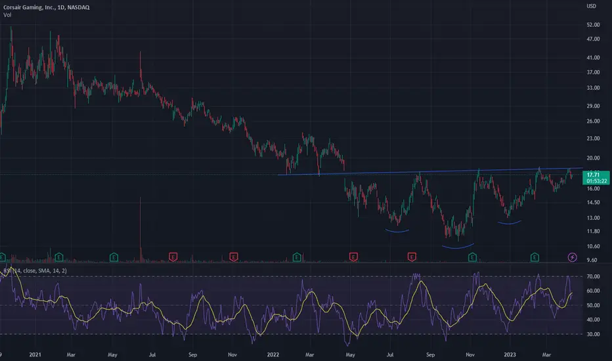Click the Sep label between 2022 and 2023
Screen dimensions: 612x361
coord(431,354)
